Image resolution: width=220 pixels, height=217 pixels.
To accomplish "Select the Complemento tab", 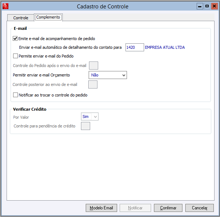I will (48, 17).
